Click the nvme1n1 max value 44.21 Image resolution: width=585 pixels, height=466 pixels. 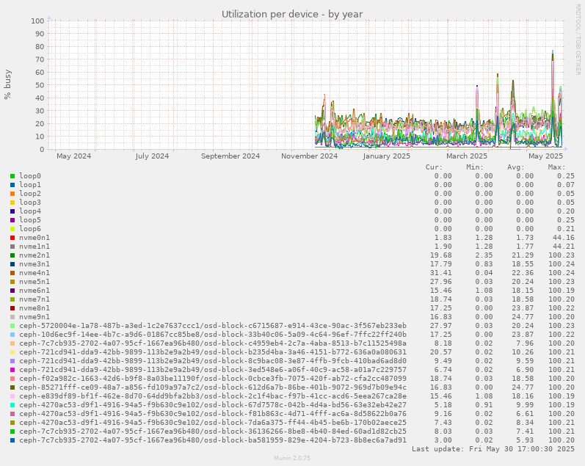pyautogui.click(x=564, y=247)
